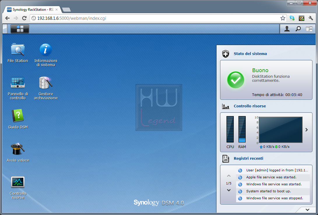Click info icon beside admin login log

tap(240, 170)
